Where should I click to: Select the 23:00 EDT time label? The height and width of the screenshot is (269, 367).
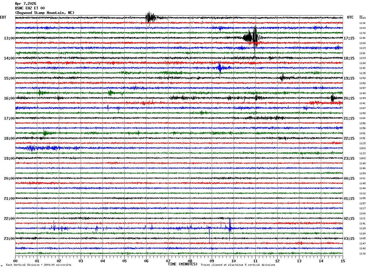click(x=9, y=239)
